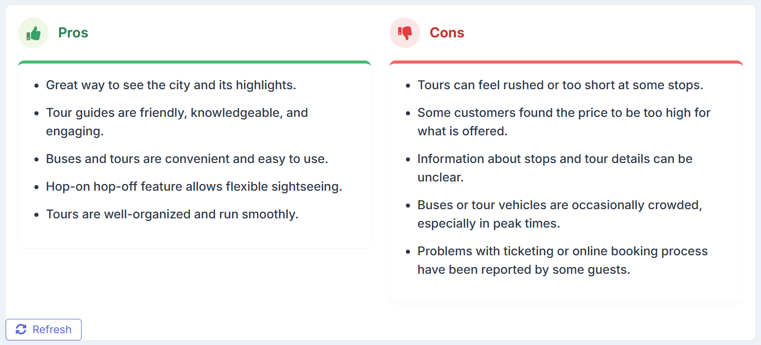Screen dimensions: 761x345
Task: Click the 'Tours can feel rushed' con
Action: 560,85
